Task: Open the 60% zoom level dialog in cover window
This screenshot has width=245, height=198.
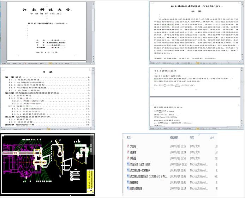Action: coord(67,64)
